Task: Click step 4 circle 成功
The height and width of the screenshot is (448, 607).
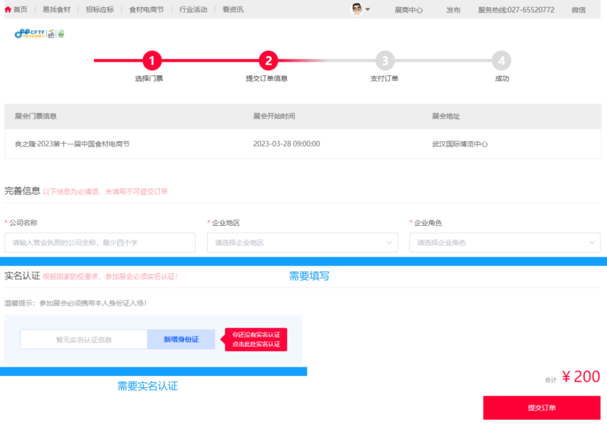Action: [501, 61]
